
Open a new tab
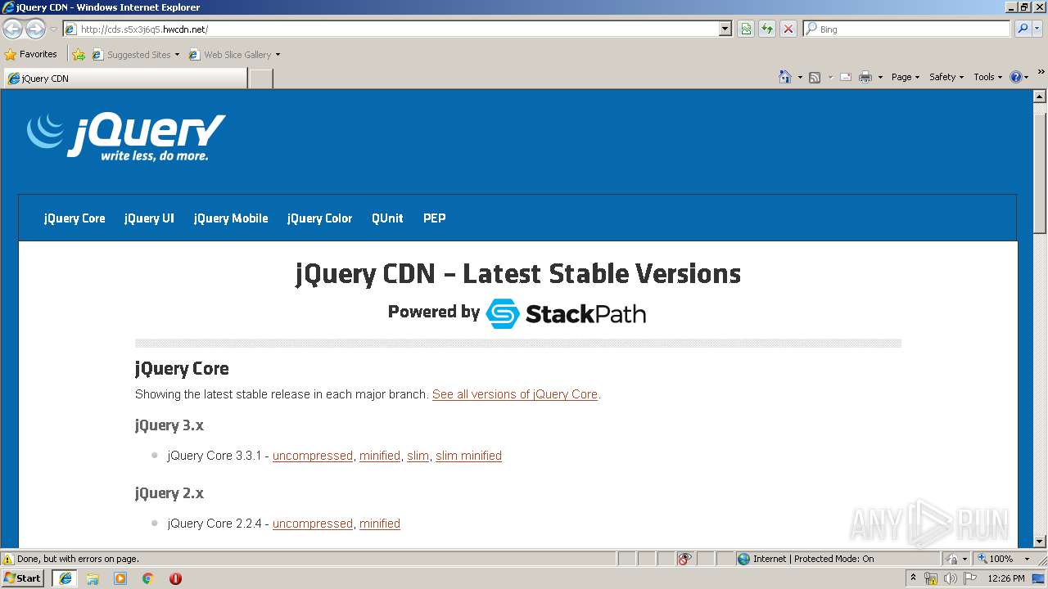260,79
